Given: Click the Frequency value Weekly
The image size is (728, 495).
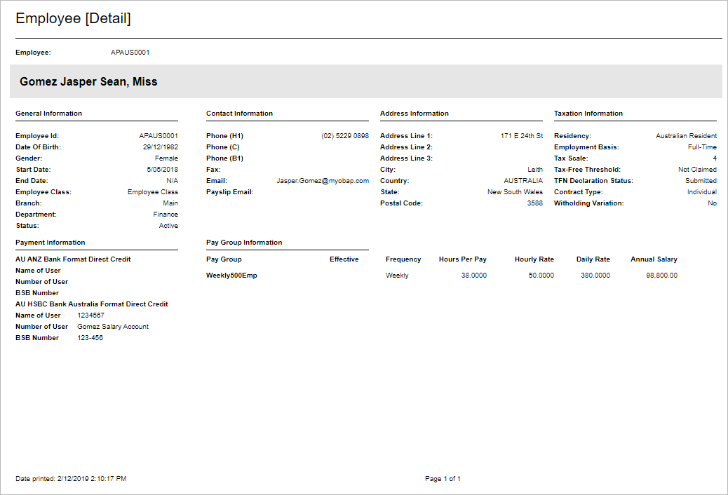Looking at the screenshot, I should 397,276.
